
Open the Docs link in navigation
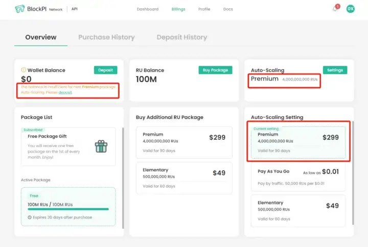(228, 9)
